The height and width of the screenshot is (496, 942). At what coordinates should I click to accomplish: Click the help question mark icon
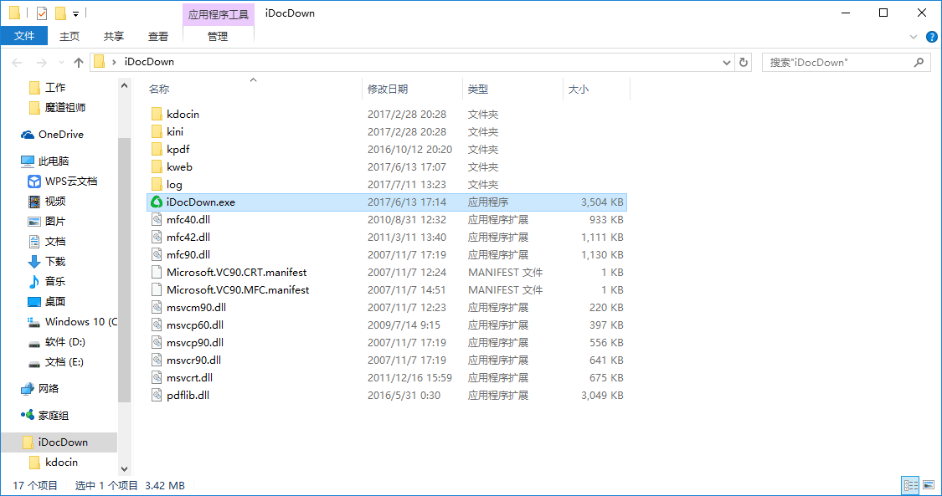click(930, 37)
